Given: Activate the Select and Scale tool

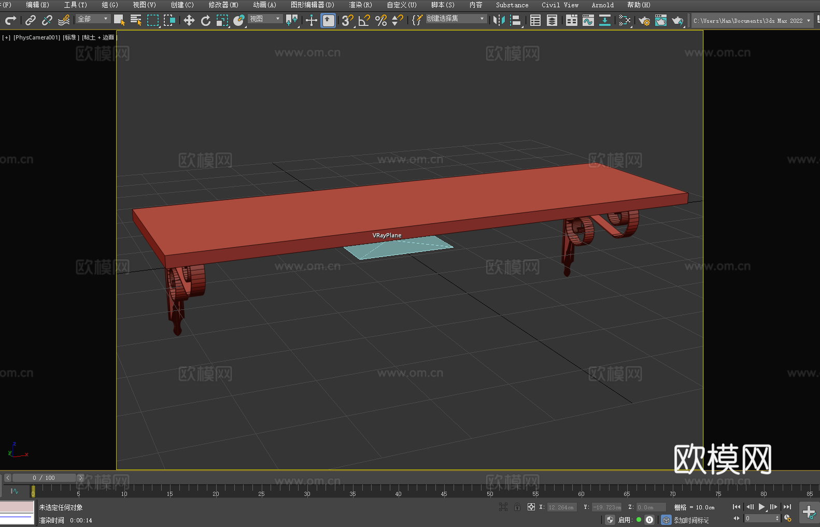Looking at the screenshot, I should (x=222, y=20).
